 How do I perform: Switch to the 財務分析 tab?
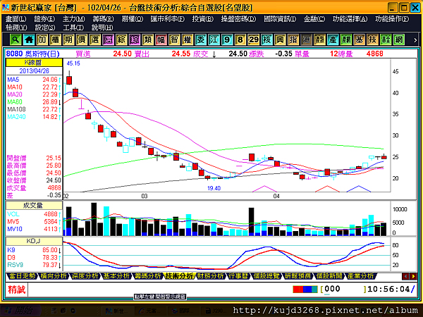pyautogui.click(x=211, y=276)
